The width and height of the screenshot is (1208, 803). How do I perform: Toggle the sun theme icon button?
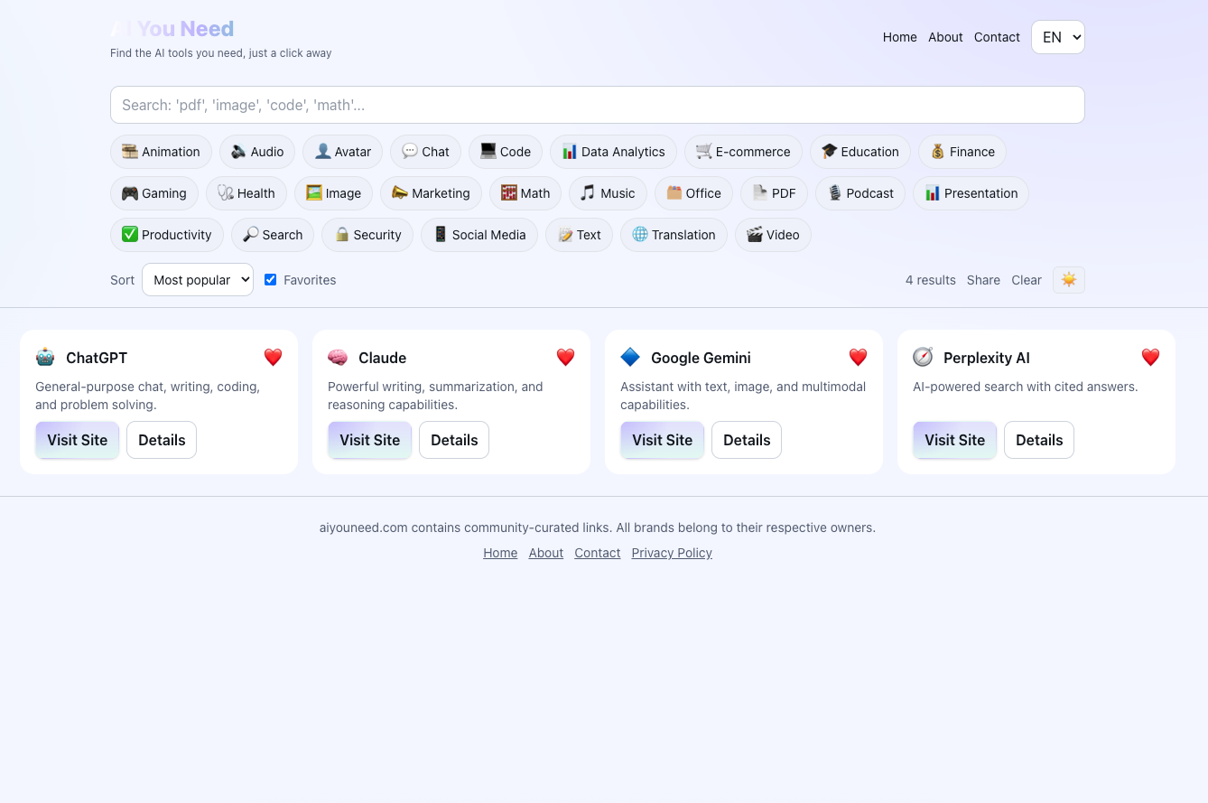tap(1069, 280)
